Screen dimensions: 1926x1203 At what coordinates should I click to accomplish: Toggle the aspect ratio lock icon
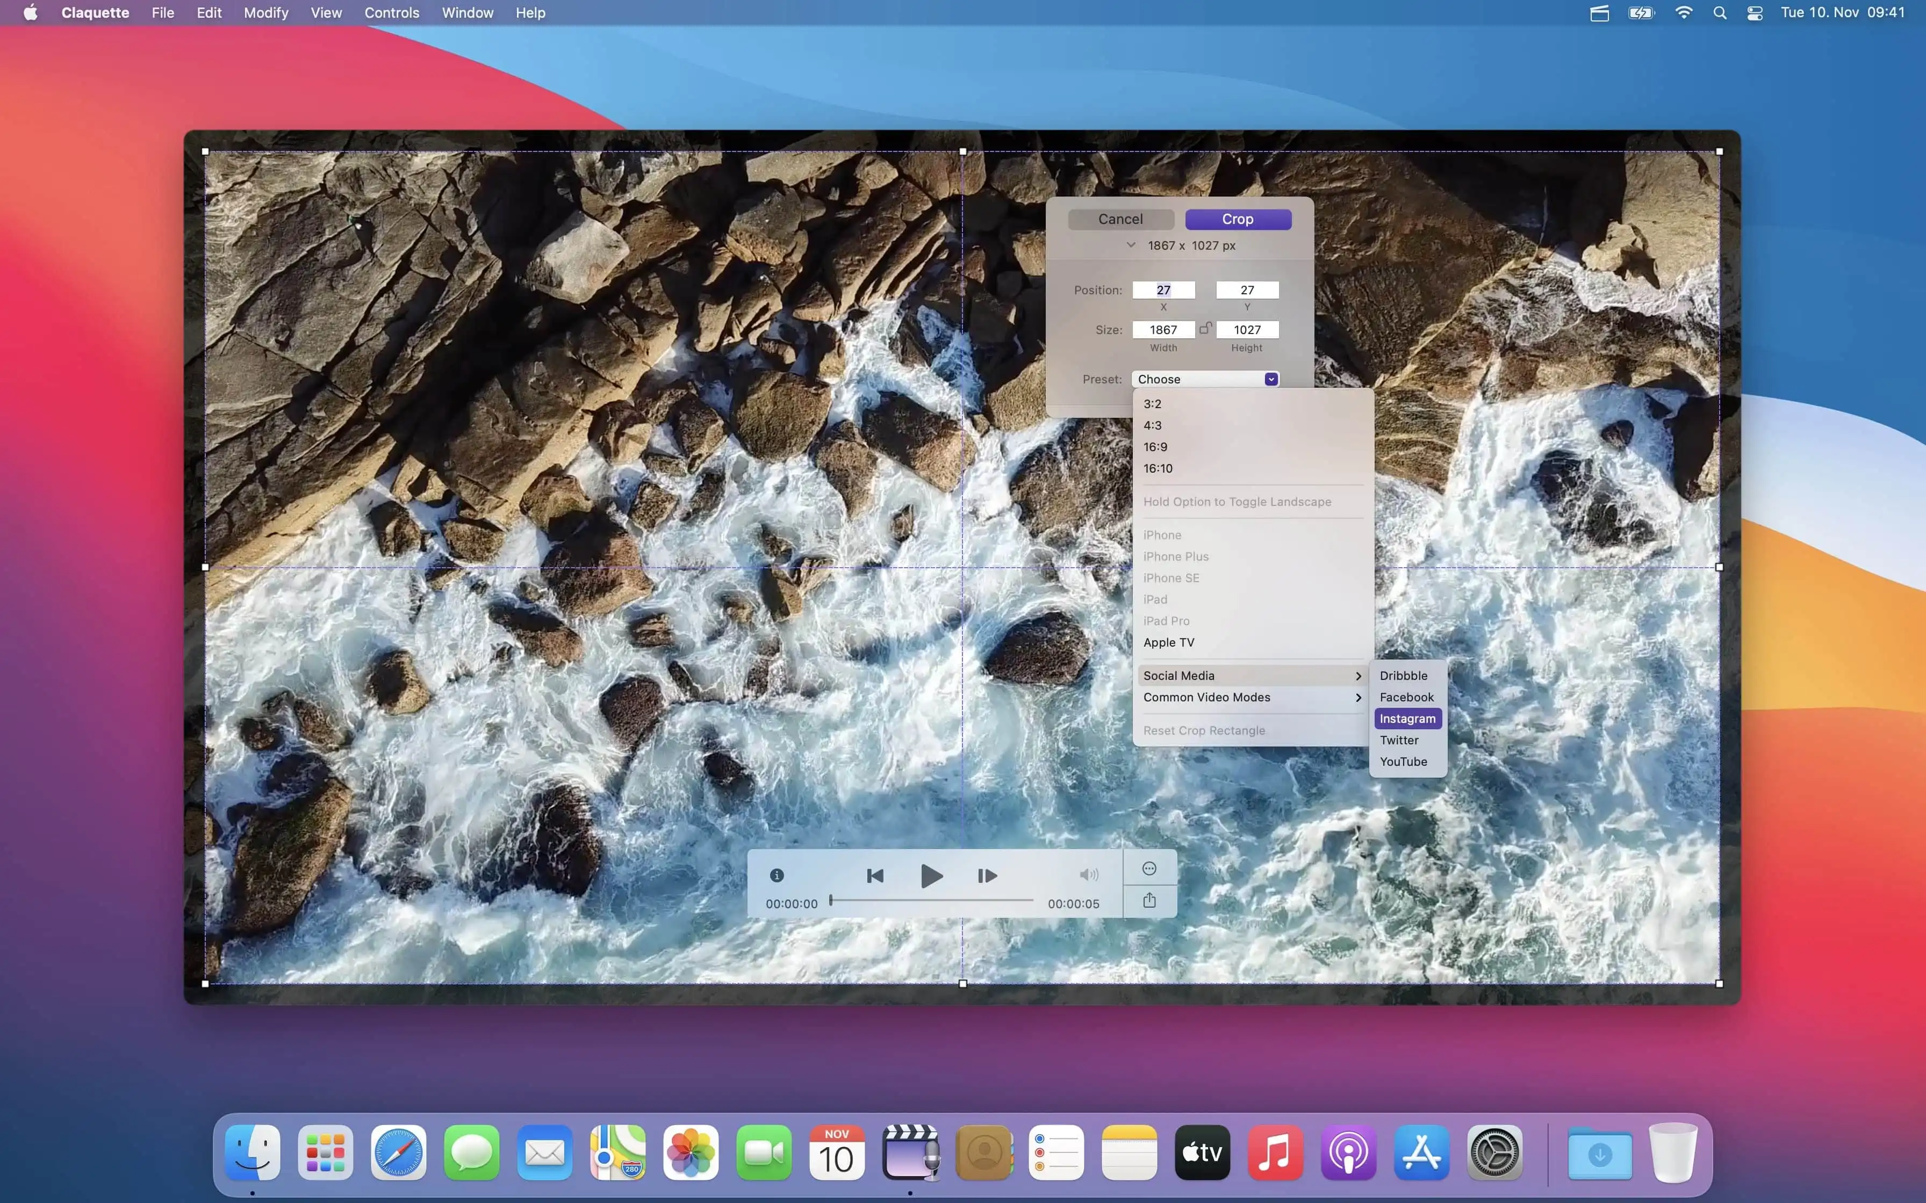1205,328
